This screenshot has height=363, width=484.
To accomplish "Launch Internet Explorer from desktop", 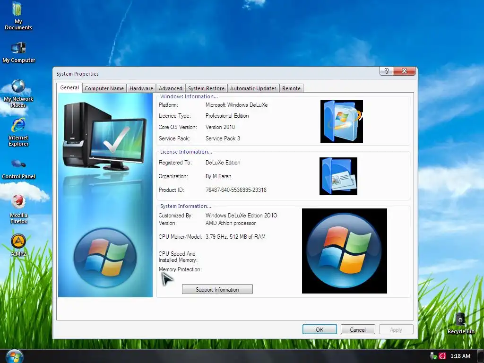I will [x=18, y=132].
